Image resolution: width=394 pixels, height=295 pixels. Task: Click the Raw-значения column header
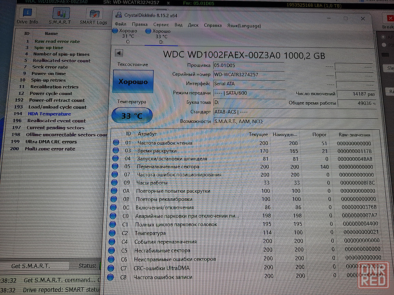pos(354,135)
